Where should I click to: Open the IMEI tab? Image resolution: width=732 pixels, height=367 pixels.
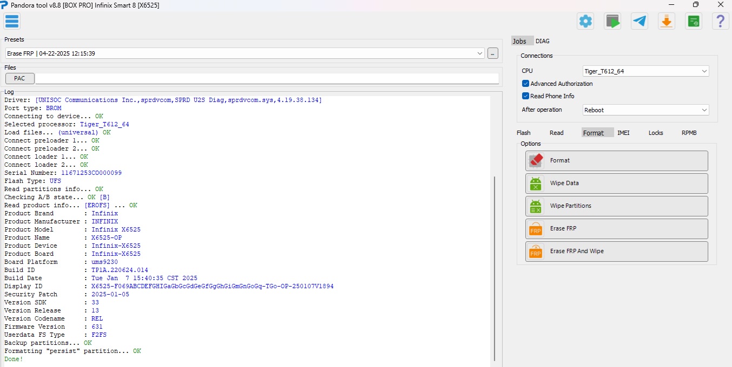[x=623, y=133]
